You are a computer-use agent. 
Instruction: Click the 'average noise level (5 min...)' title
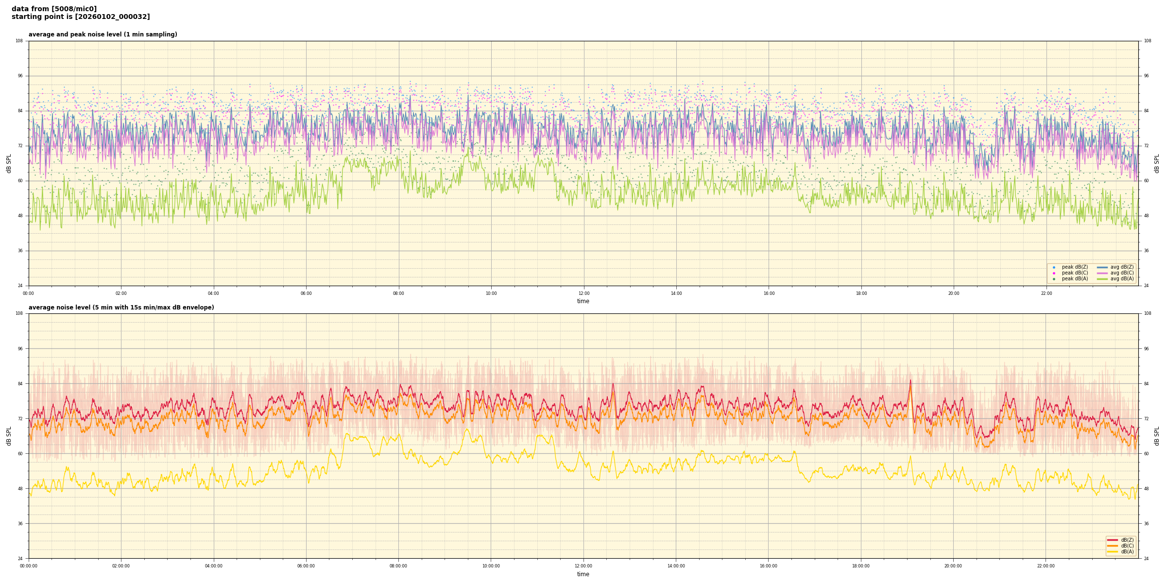[121, 308]
